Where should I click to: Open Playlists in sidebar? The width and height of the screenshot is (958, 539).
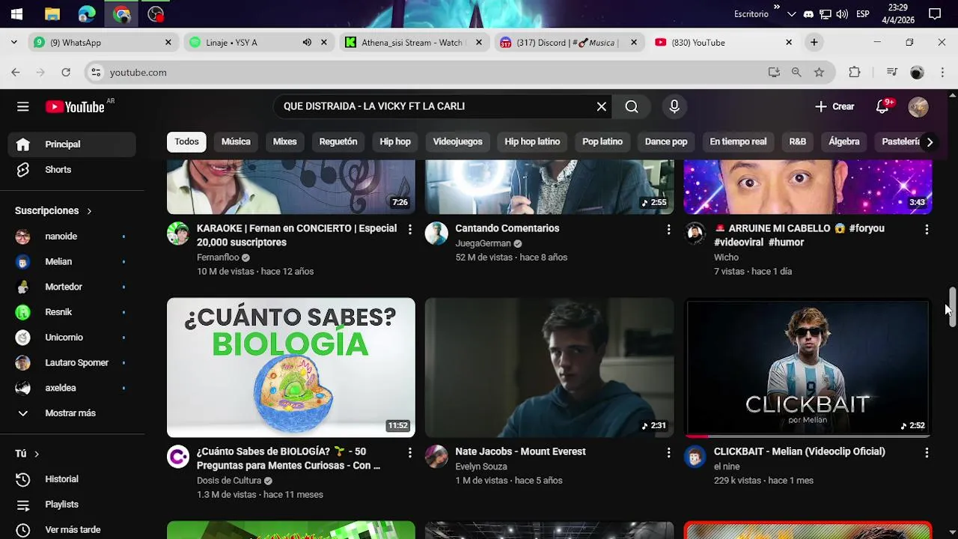(72, 505)
